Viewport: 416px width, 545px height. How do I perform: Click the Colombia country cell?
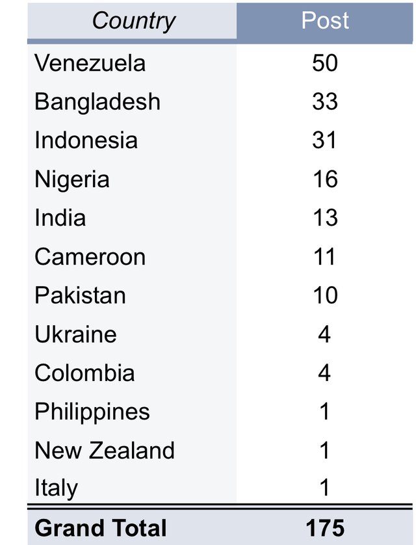[84, 373]
